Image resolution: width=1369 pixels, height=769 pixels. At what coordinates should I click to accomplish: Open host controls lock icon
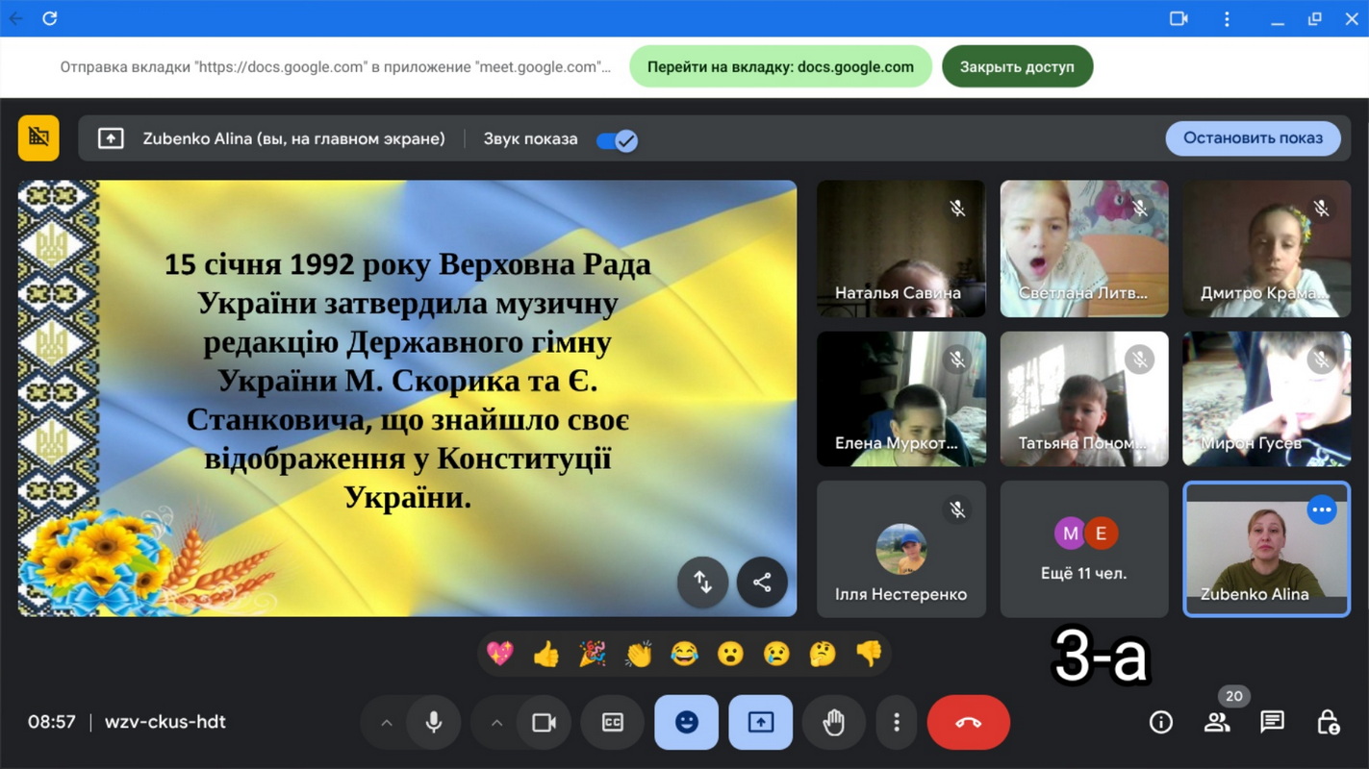(x=1328, y=722)
